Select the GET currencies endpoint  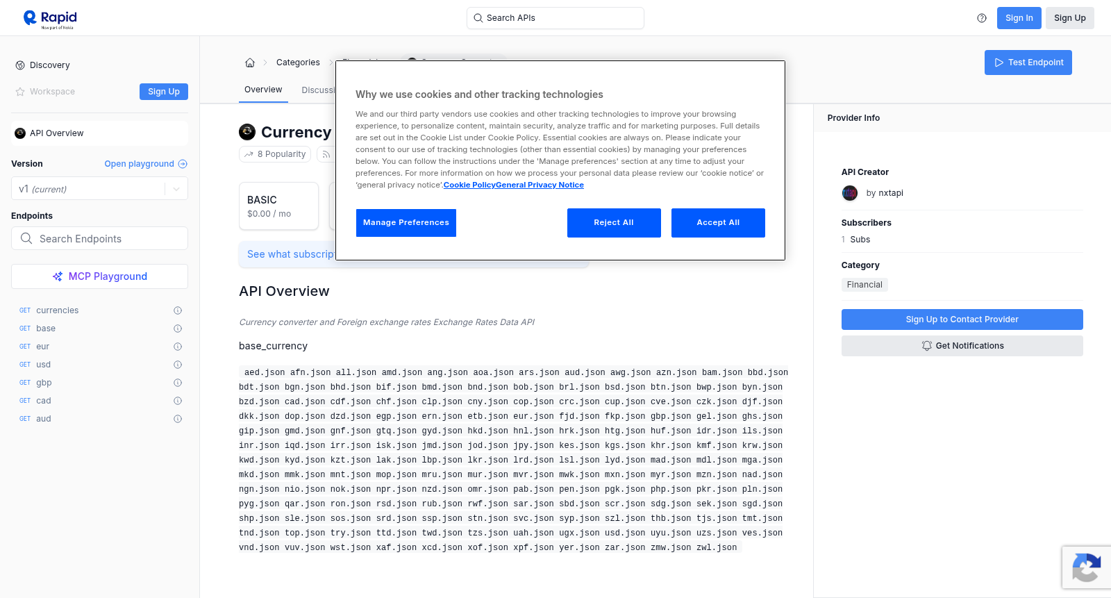57,310
